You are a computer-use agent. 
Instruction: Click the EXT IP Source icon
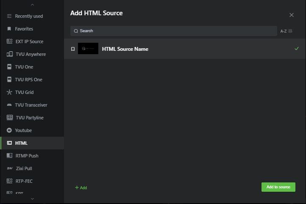click(x=9, y=41)
